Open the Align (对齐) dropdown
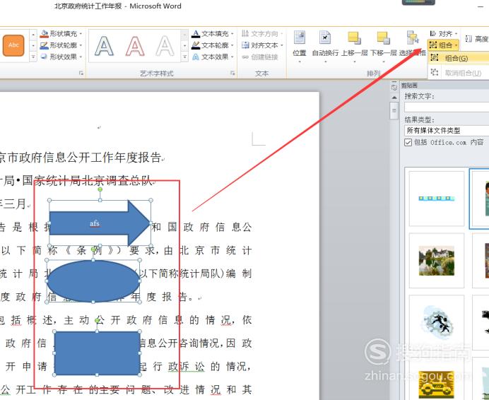 coord(444,33)
